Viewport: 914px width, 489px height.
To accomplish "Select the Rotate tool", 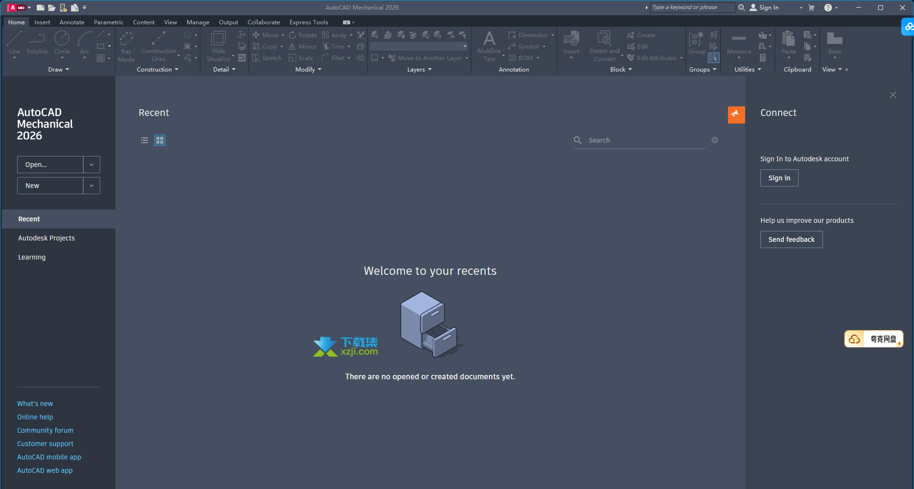I will [x=302, y=35].
